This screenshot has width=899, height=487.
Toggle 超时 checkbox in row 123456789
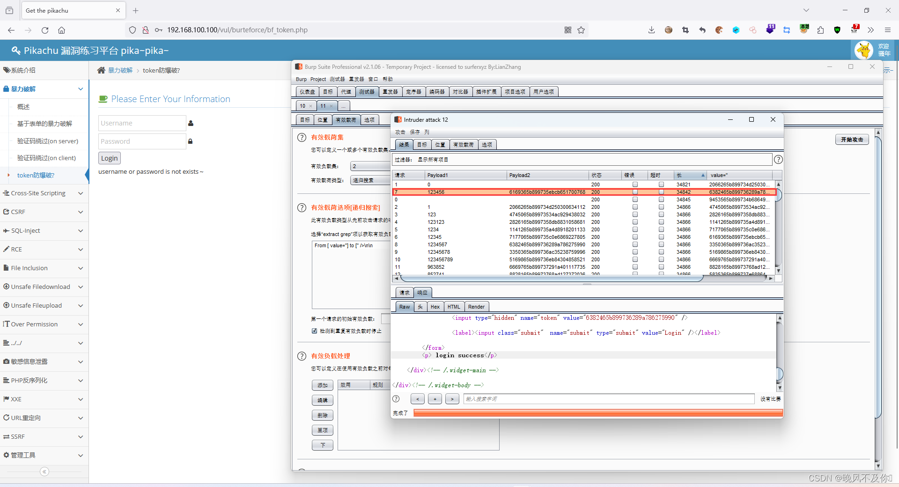pos(661,259)
